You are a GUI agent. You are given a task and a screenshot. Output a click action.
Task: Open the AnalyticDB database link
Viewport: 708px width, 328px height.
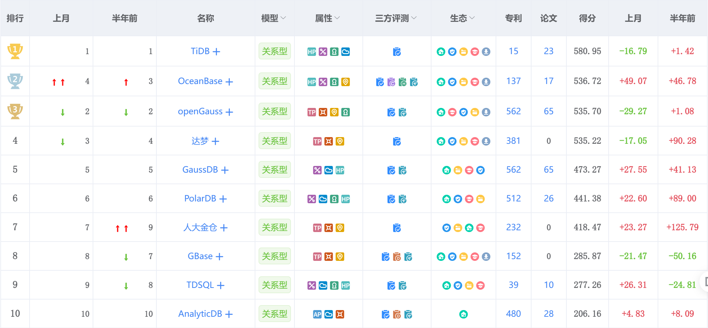pyautogui.click(x=200, y=314)
